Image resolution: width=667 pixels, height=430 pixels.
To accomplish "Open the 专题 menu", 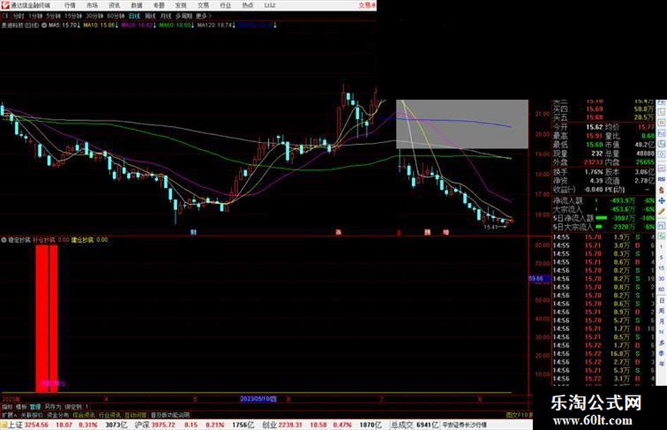I will click(159, 6).
